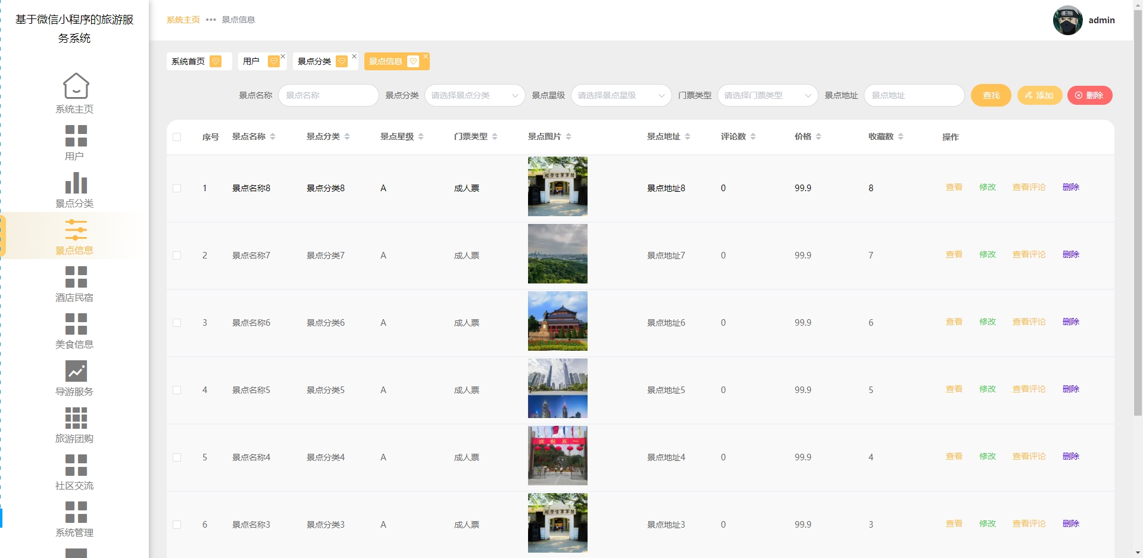
Task: Sort table by 景点地址 column
Action: pyautogui.click(x=688, y=136)
